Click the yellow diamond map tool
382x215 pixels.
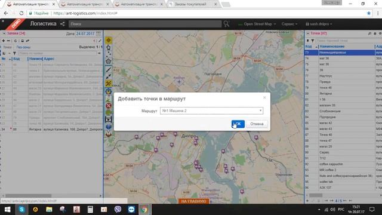[x=109, y=40]
